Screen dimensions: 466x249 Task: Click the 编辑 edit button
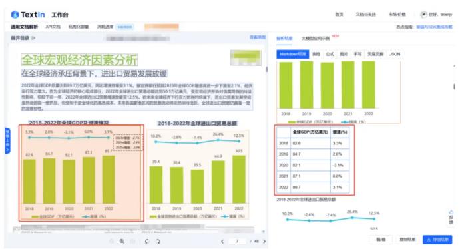[x=381, y=239]
